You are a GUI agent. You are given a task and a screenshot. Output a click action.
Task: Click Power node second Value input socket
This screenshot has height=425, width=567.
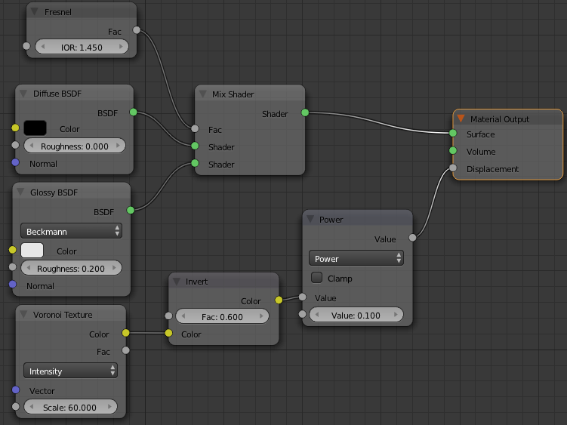302,314
